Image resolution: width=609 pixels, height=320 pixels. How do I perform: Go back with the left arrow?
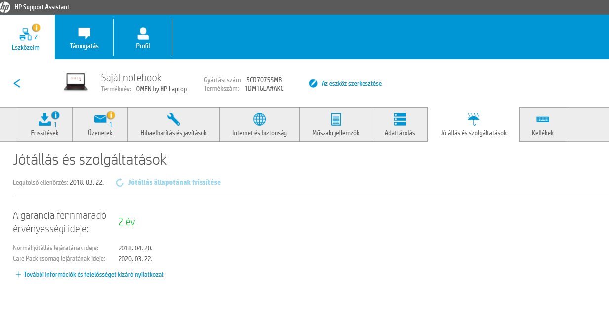coord(17,83)
